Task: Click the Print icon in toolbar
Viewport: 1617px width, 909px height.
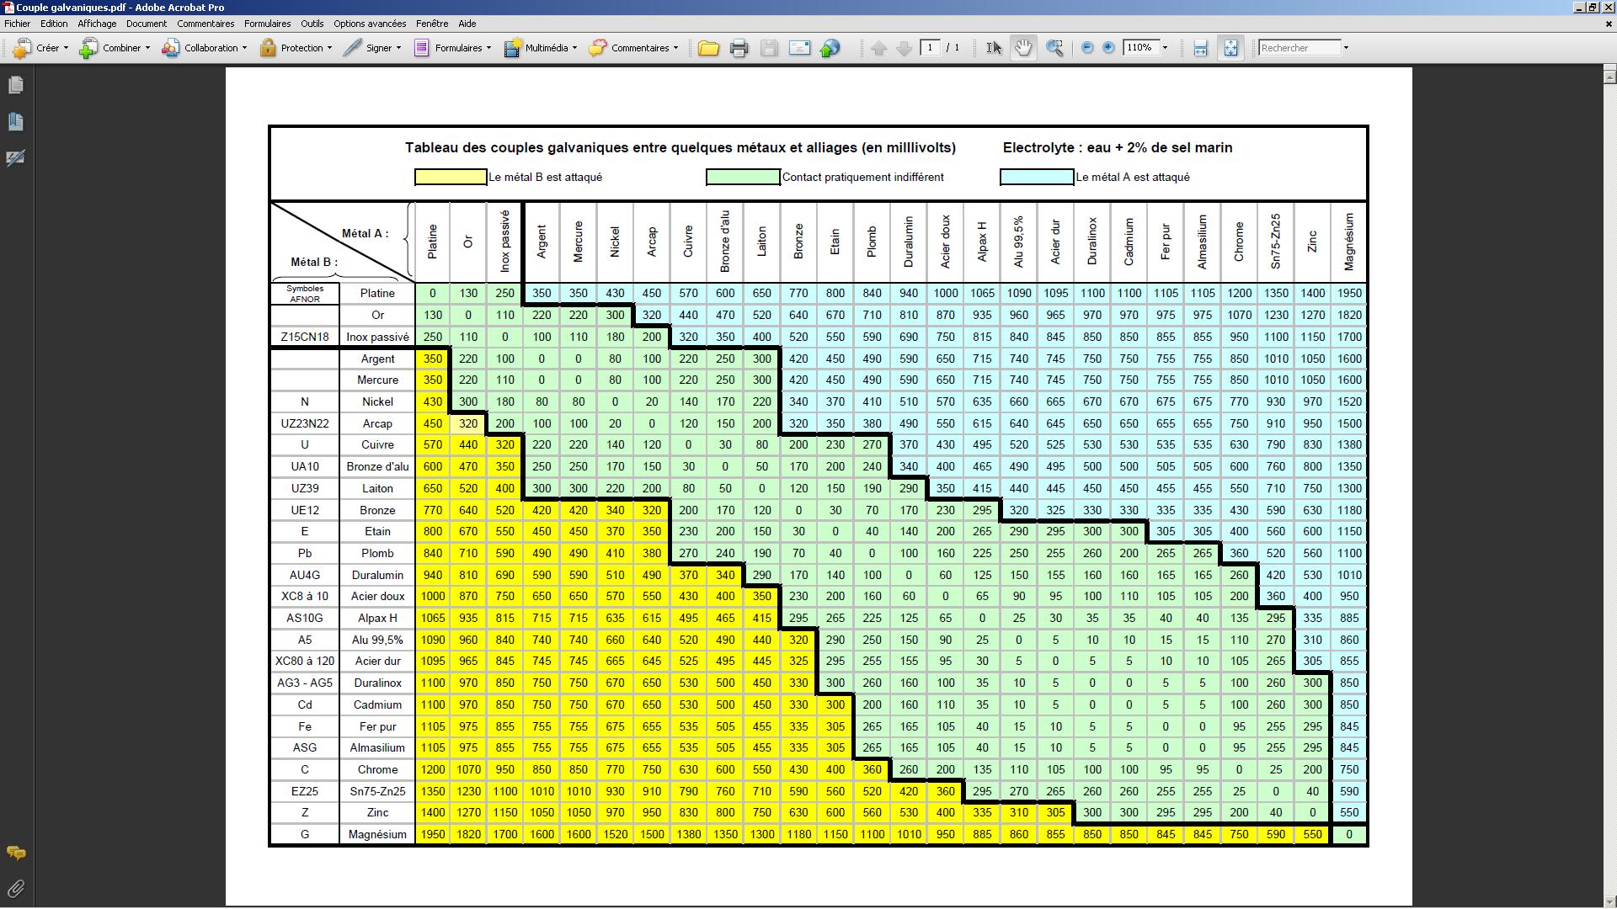Action: click(739, 48)
